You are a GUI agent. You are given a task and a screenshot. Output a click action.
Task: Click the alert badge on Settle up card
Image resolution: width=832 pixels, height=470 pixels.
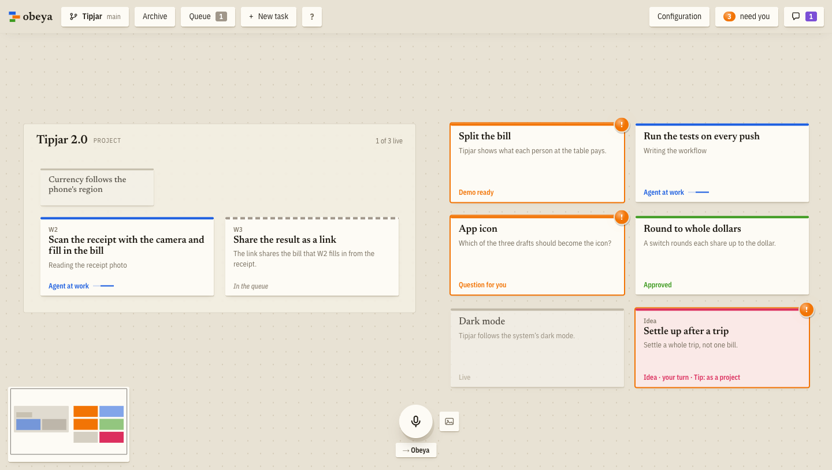pos(807,309)
